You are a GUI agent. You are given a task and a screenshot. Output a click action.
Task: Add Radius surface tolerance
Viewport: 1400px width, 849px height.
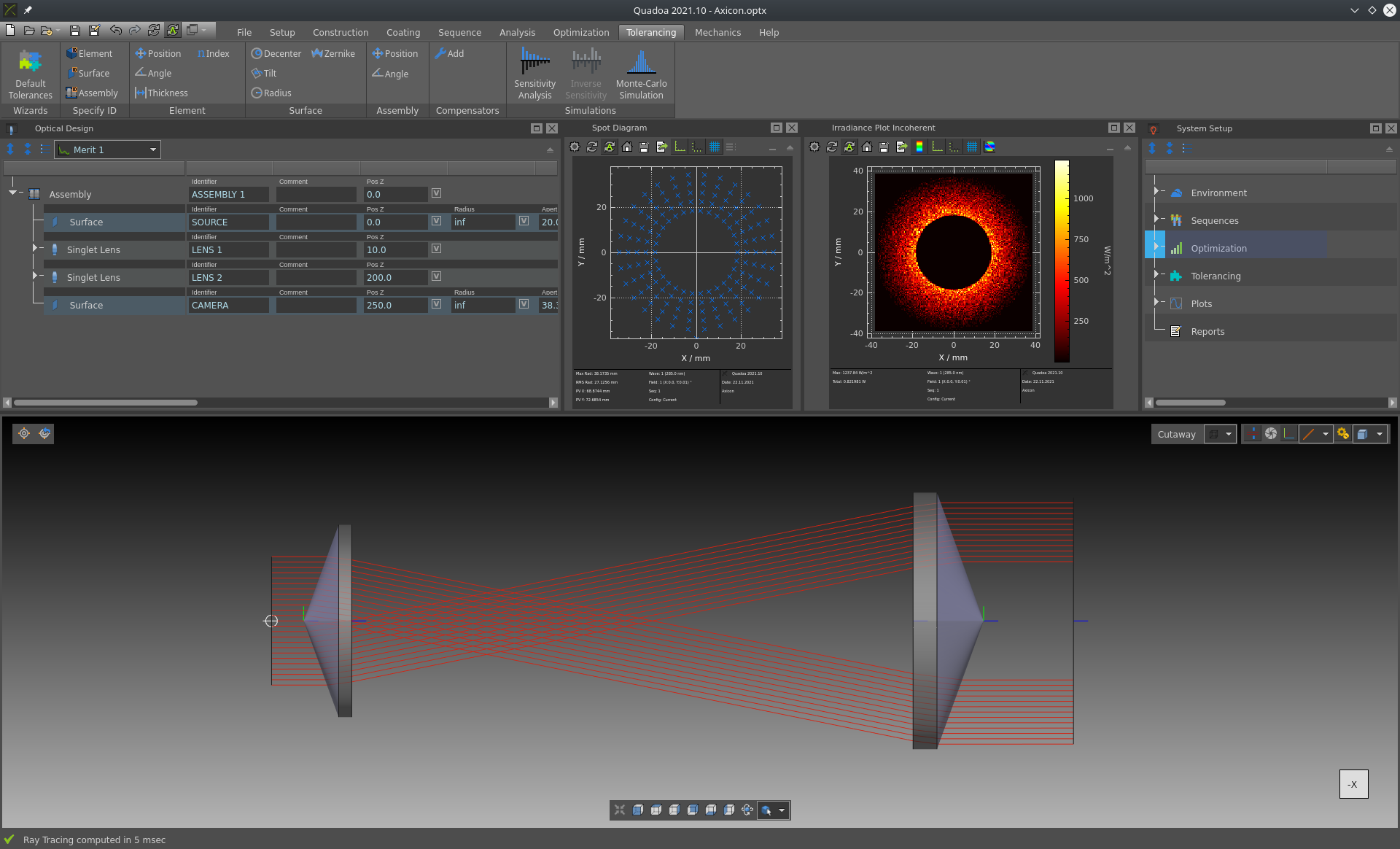[x=271, y=93]
